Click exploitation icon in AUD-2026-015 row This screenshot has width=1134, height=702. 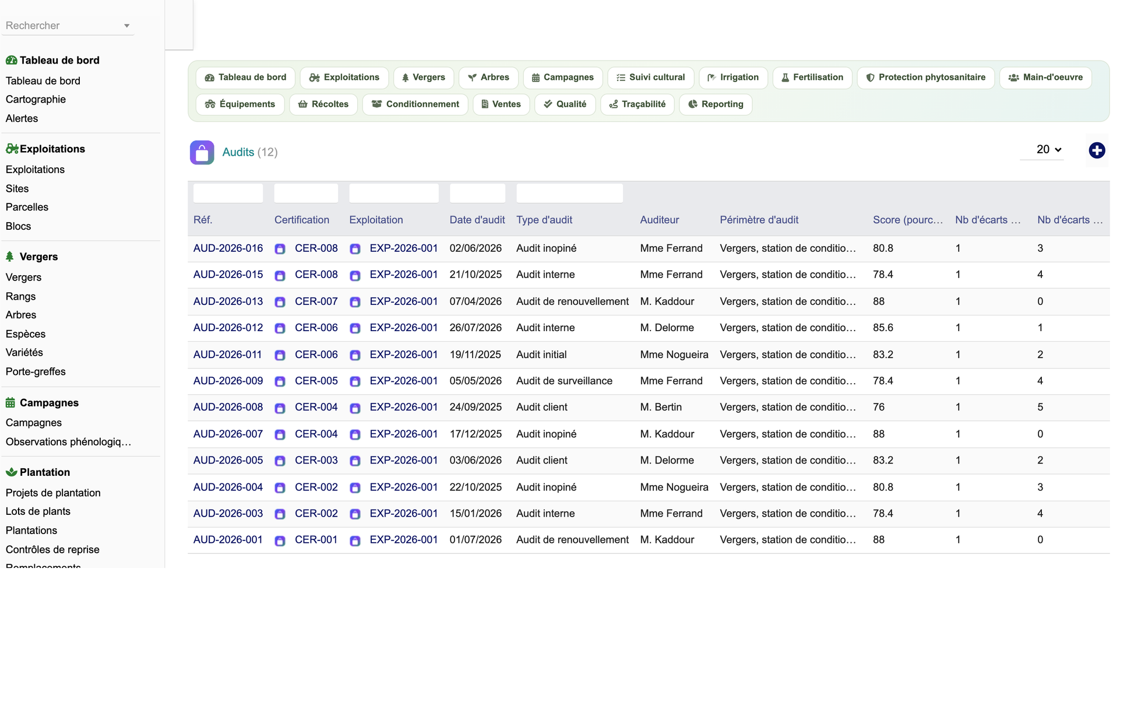click(355, 275)
